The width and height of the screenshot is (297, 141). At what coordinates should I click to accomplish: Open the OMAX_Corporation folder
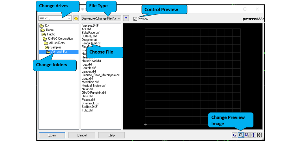(60, 39)
